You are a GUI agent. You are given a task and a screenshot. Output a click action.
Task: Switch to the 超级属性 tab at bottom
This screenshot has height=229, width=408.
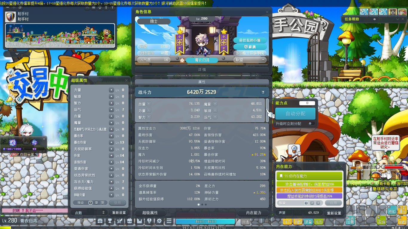[150, 213]
